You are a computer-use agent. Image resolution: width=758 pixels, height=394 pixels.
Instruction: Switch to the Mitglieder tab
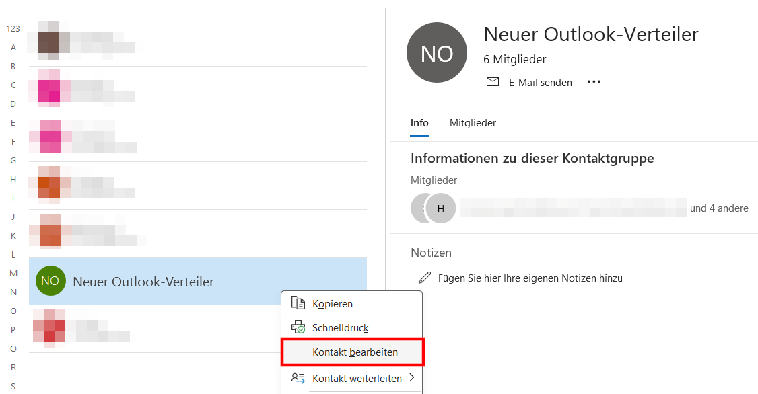click(x=473, y=123)
